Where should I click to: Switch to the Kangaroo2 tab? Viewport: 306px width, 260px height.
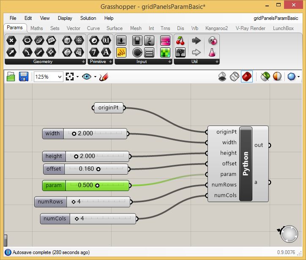216,28
